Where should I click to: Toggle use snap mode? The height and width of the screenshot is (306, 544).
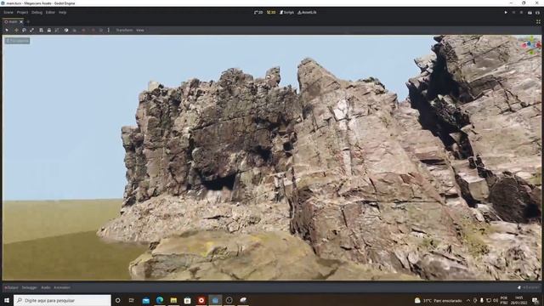(x=74, y=31)
